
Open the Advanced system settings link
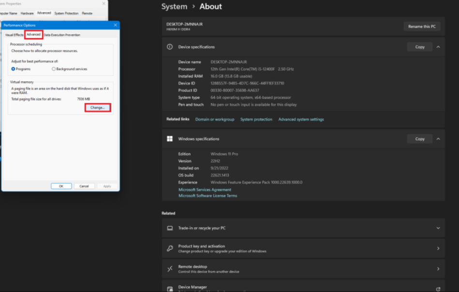pyautogui.click(x=301, y=119)
